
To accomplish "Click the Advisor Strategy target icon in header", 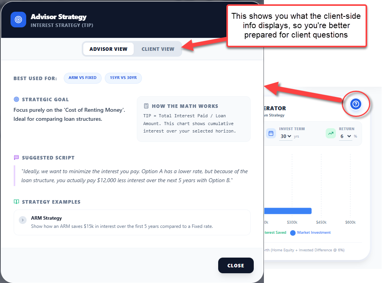I will (x=18, y=20).
